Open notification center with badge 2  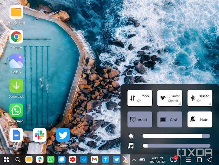point(174,159)
